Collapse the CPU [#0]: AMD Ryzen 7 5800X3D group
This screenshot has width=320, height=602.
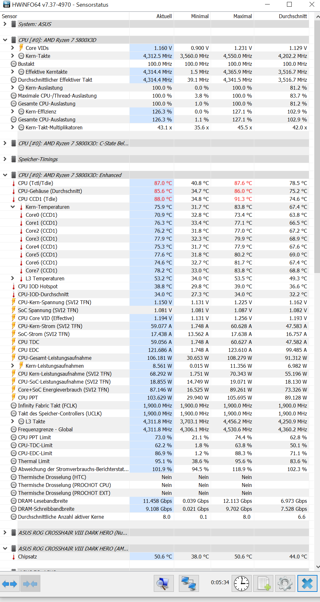(x=5, y=40)
